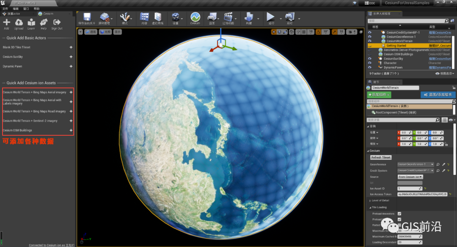Uncheck the Preload Ancestors checkbox

tap(399, 214)
